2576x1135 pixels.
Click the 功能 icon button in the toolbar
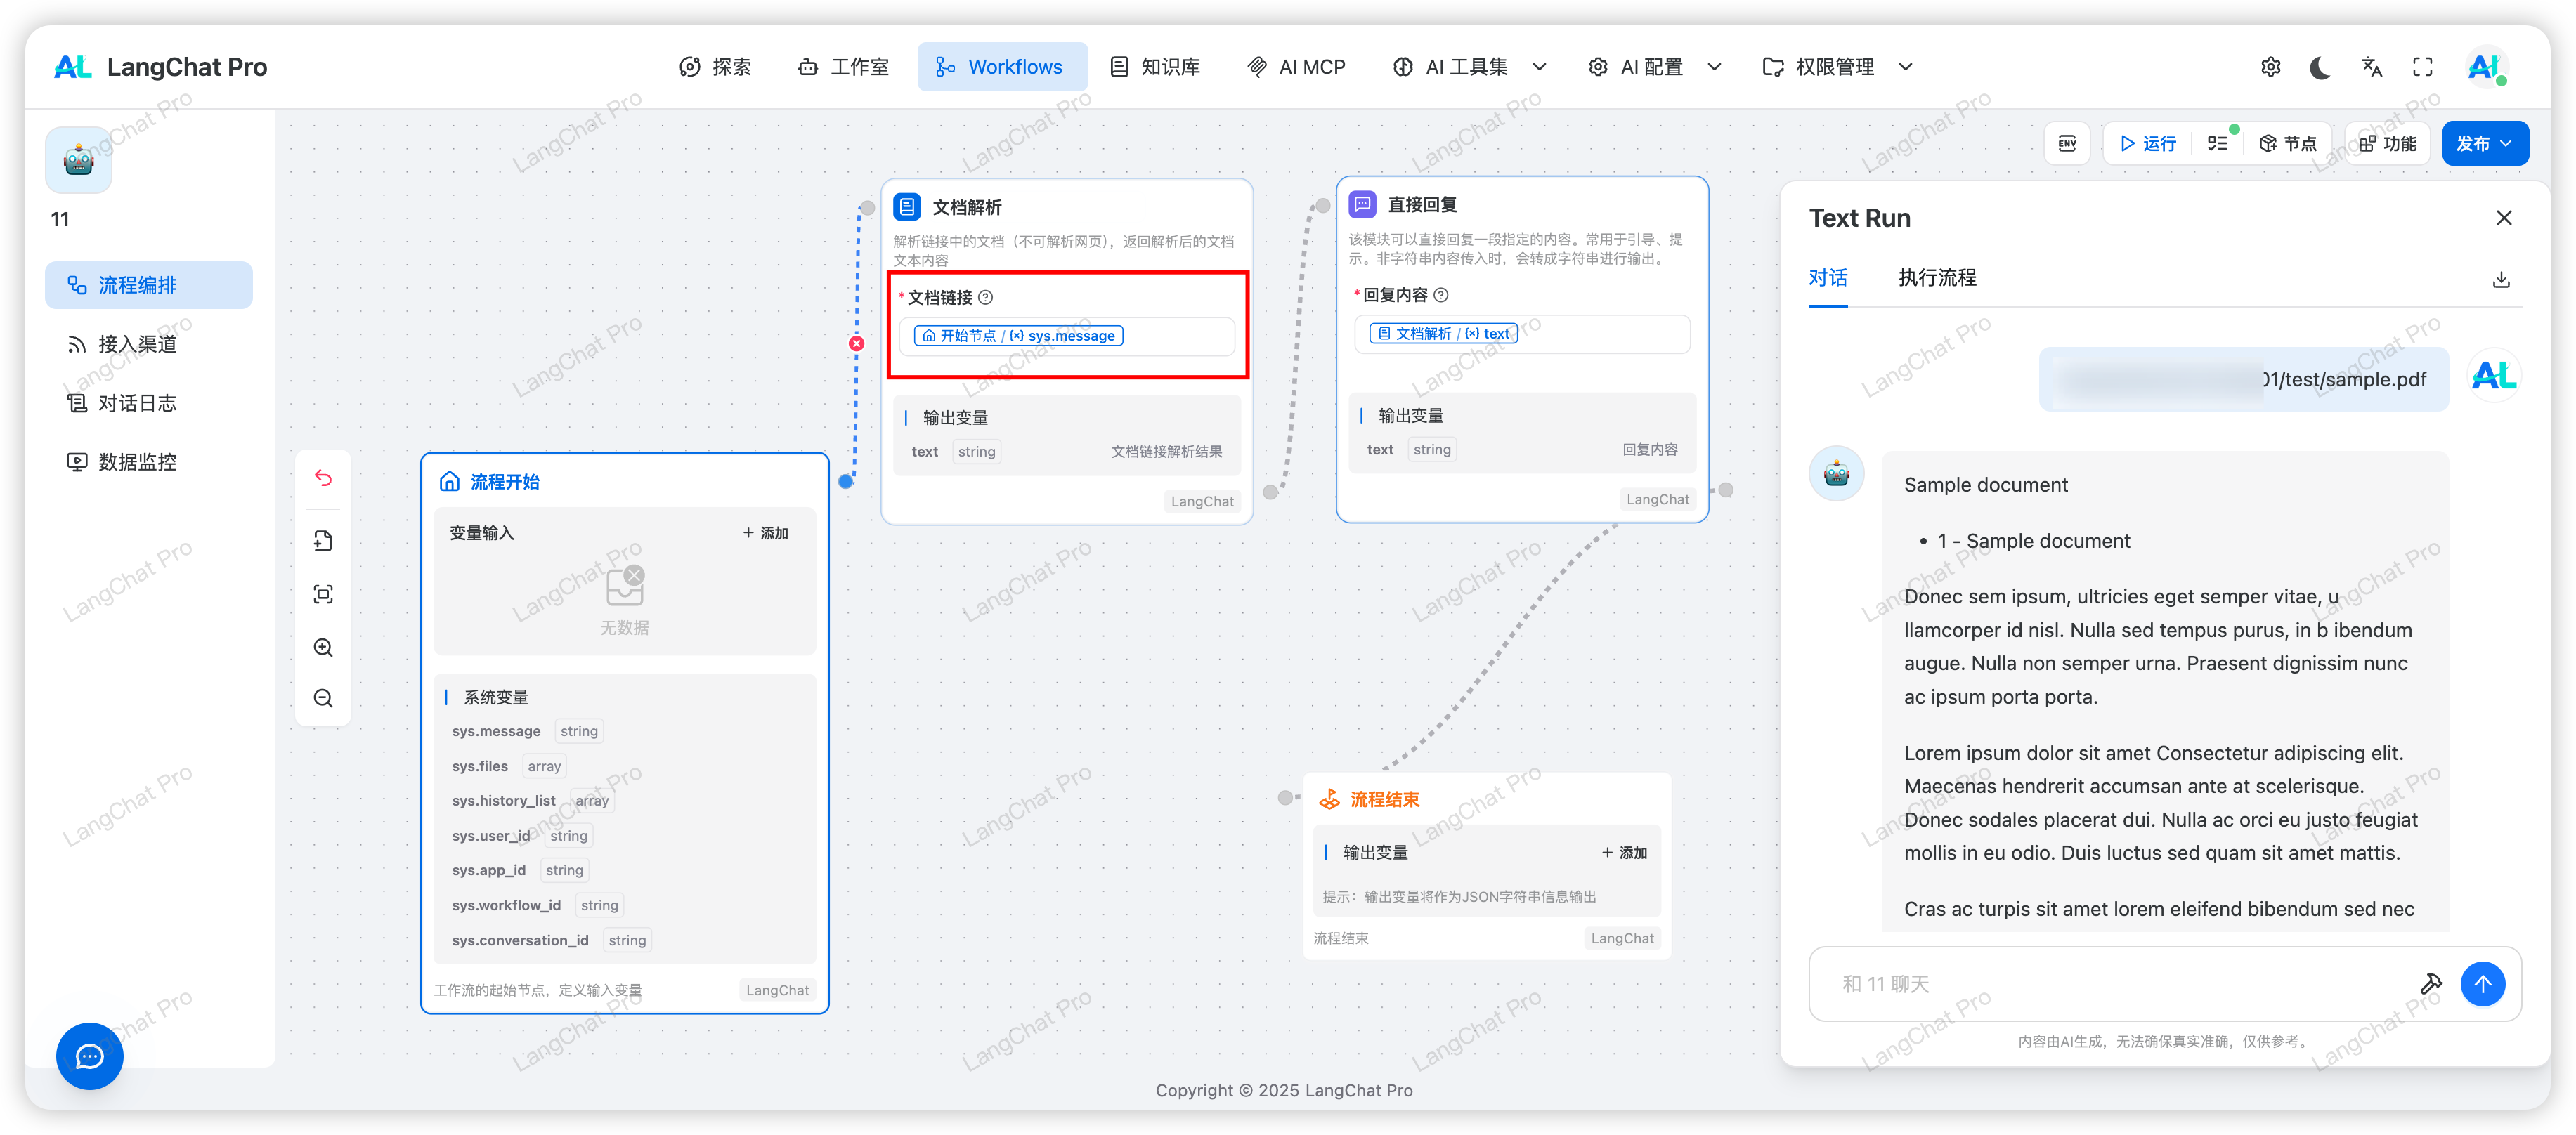[2387, 143]
